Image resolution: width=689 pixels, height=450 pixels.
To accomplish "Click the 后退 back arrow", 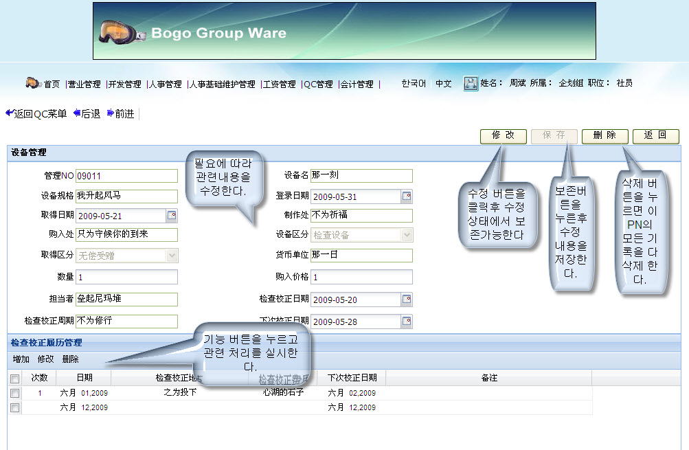I will 77,114.
